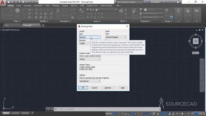The image size is (206, 116).
Task: Open the linetype ByLayer dropdown
Action: tap(153, 17)
